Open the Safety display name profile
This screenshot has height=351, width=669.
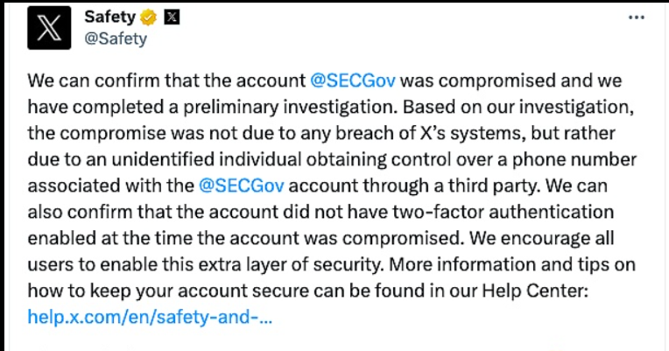[109, 17]
